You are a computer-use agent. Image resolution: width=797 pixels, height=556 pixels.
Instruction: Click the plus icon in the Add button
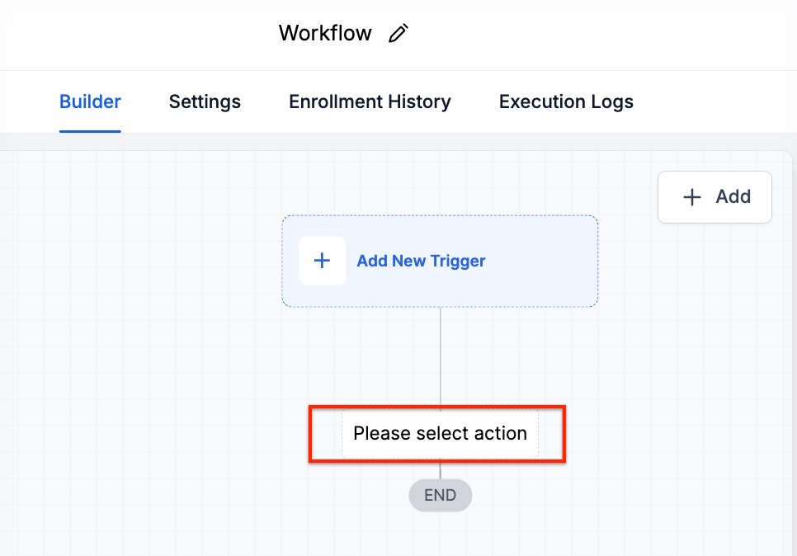pyautogui.click(x=692, y=197)
